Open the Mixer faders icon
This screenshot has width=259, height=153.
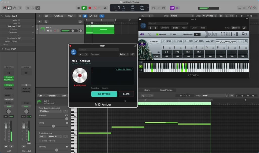(33, 8)
